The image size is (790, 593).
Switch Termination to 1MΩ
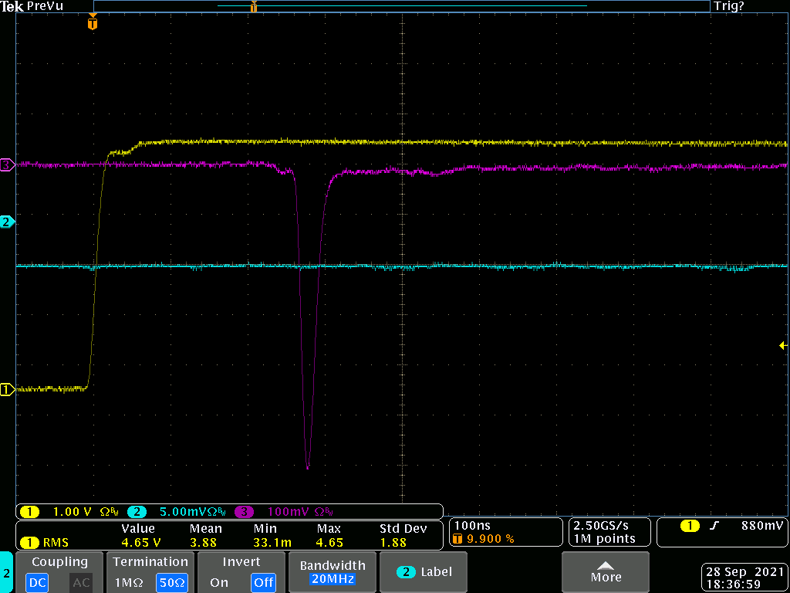tap(127, 582)
